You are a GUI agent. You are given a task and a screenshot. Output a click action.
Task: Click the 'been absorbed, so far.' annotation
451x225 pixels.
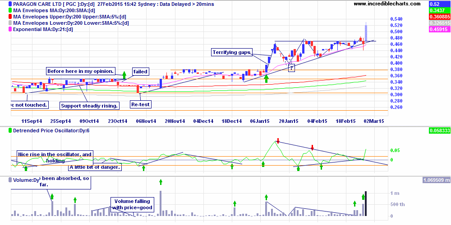point(51,182)
